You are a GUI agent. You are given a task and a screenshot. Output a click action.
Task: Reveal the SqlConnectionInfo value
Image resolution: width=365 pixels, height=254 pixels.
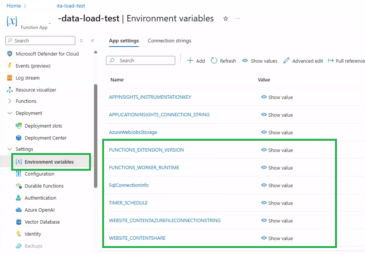pos(277,185)
